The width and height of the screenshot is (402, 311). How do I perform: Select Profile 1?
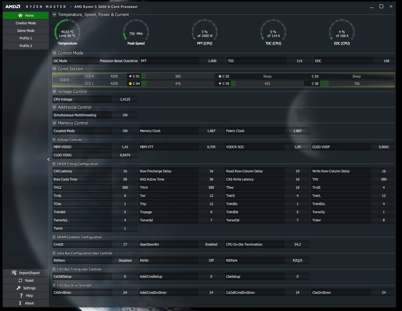(x=26, y=38)
